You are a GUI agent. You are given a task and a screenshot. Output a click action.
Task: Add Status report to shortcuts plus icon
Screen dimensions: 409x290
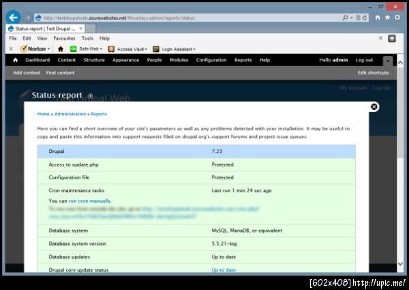(x=90, y=96)
